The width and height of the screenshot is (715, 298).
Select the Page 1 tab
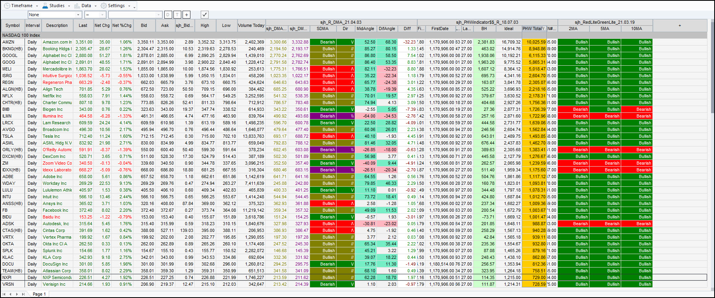coord(39,294)
